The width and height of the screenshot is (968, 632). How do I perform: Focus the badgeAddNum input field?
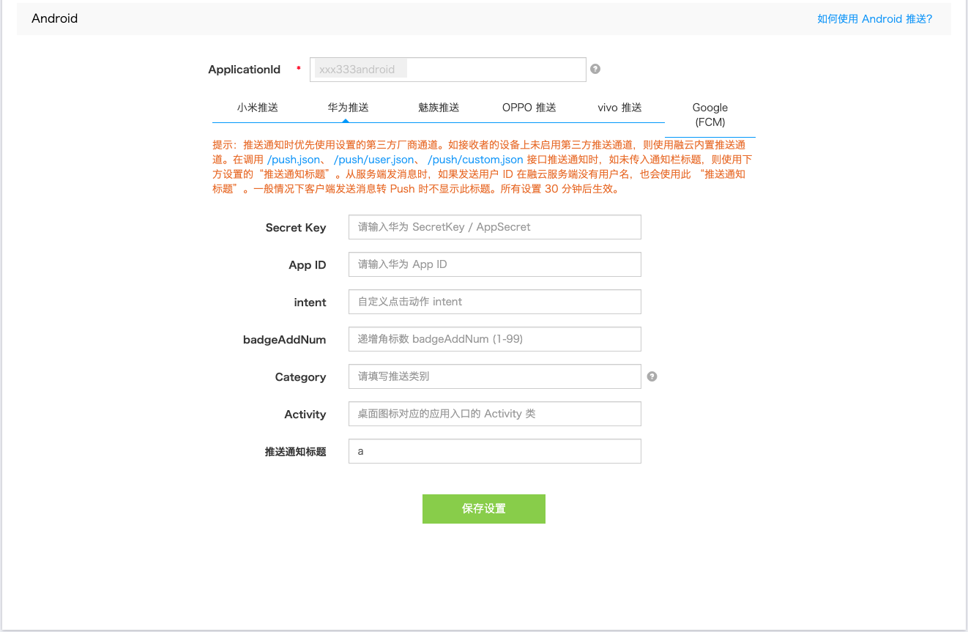(x=495, y=339)
